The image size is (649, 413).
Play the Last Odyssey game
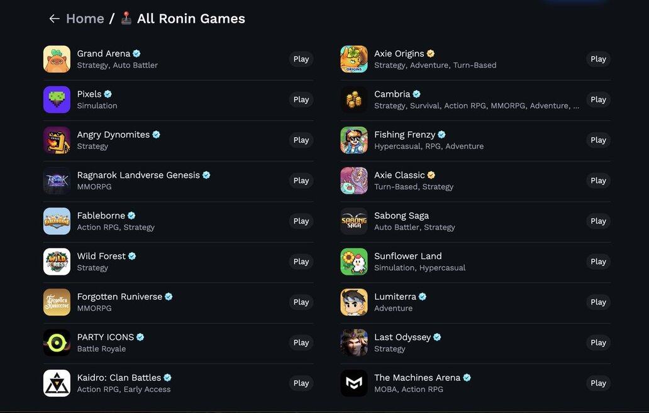(x=598, y=343)
